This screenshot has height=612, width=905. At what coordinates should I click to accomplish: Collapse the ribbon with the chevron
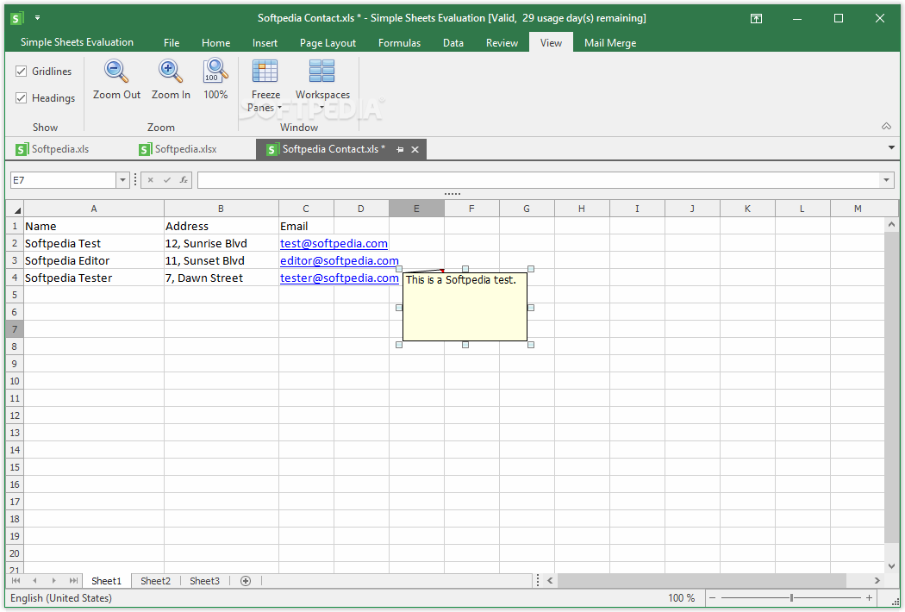[x=886, y=127]
